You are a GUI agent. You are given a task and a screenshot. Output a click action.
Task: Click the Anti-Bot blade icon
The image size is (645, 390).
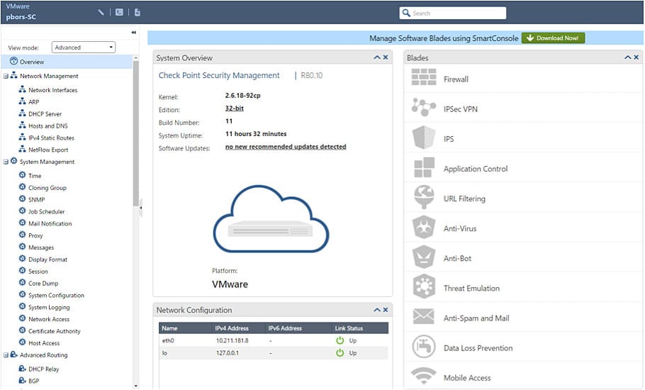pyautogui.click(x=424, y=257)
